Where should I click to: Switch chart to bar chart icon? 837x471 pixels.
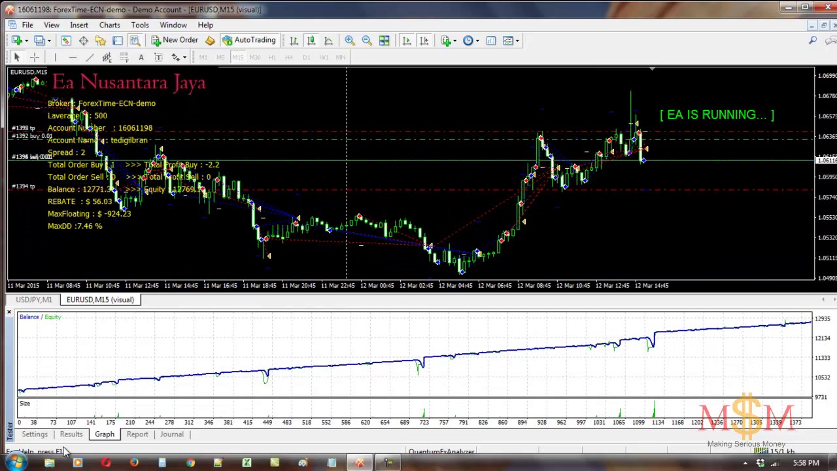(x=294, y=41)
